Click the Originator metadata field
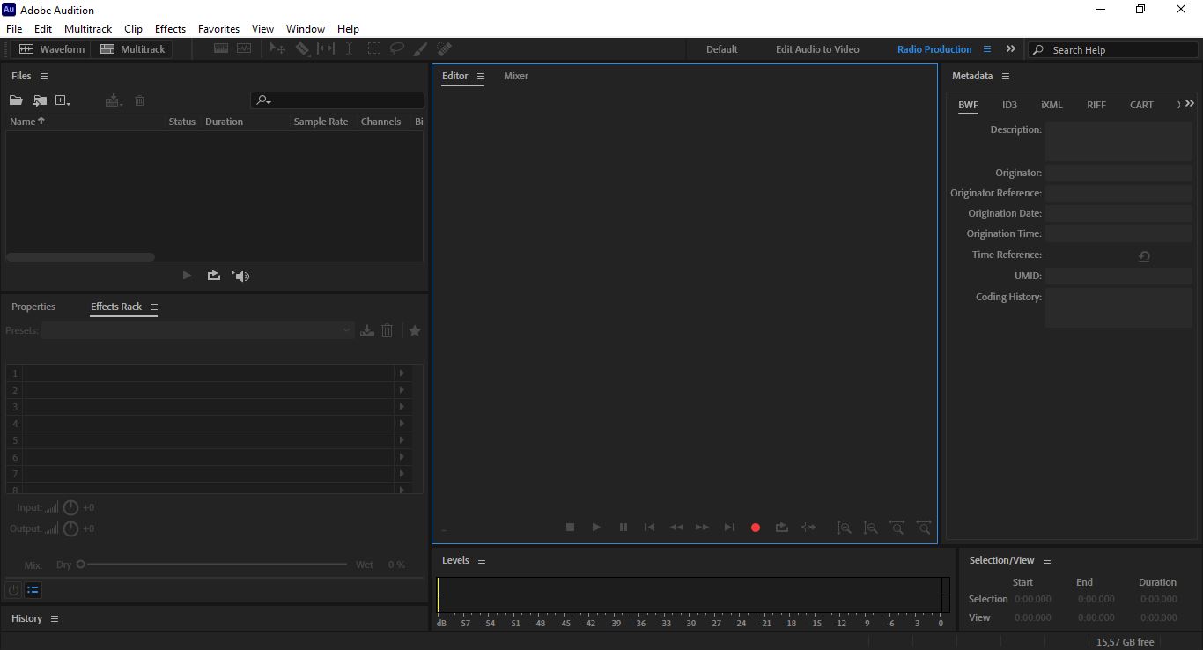The image size is (1203, 650). coord(1118,173)
